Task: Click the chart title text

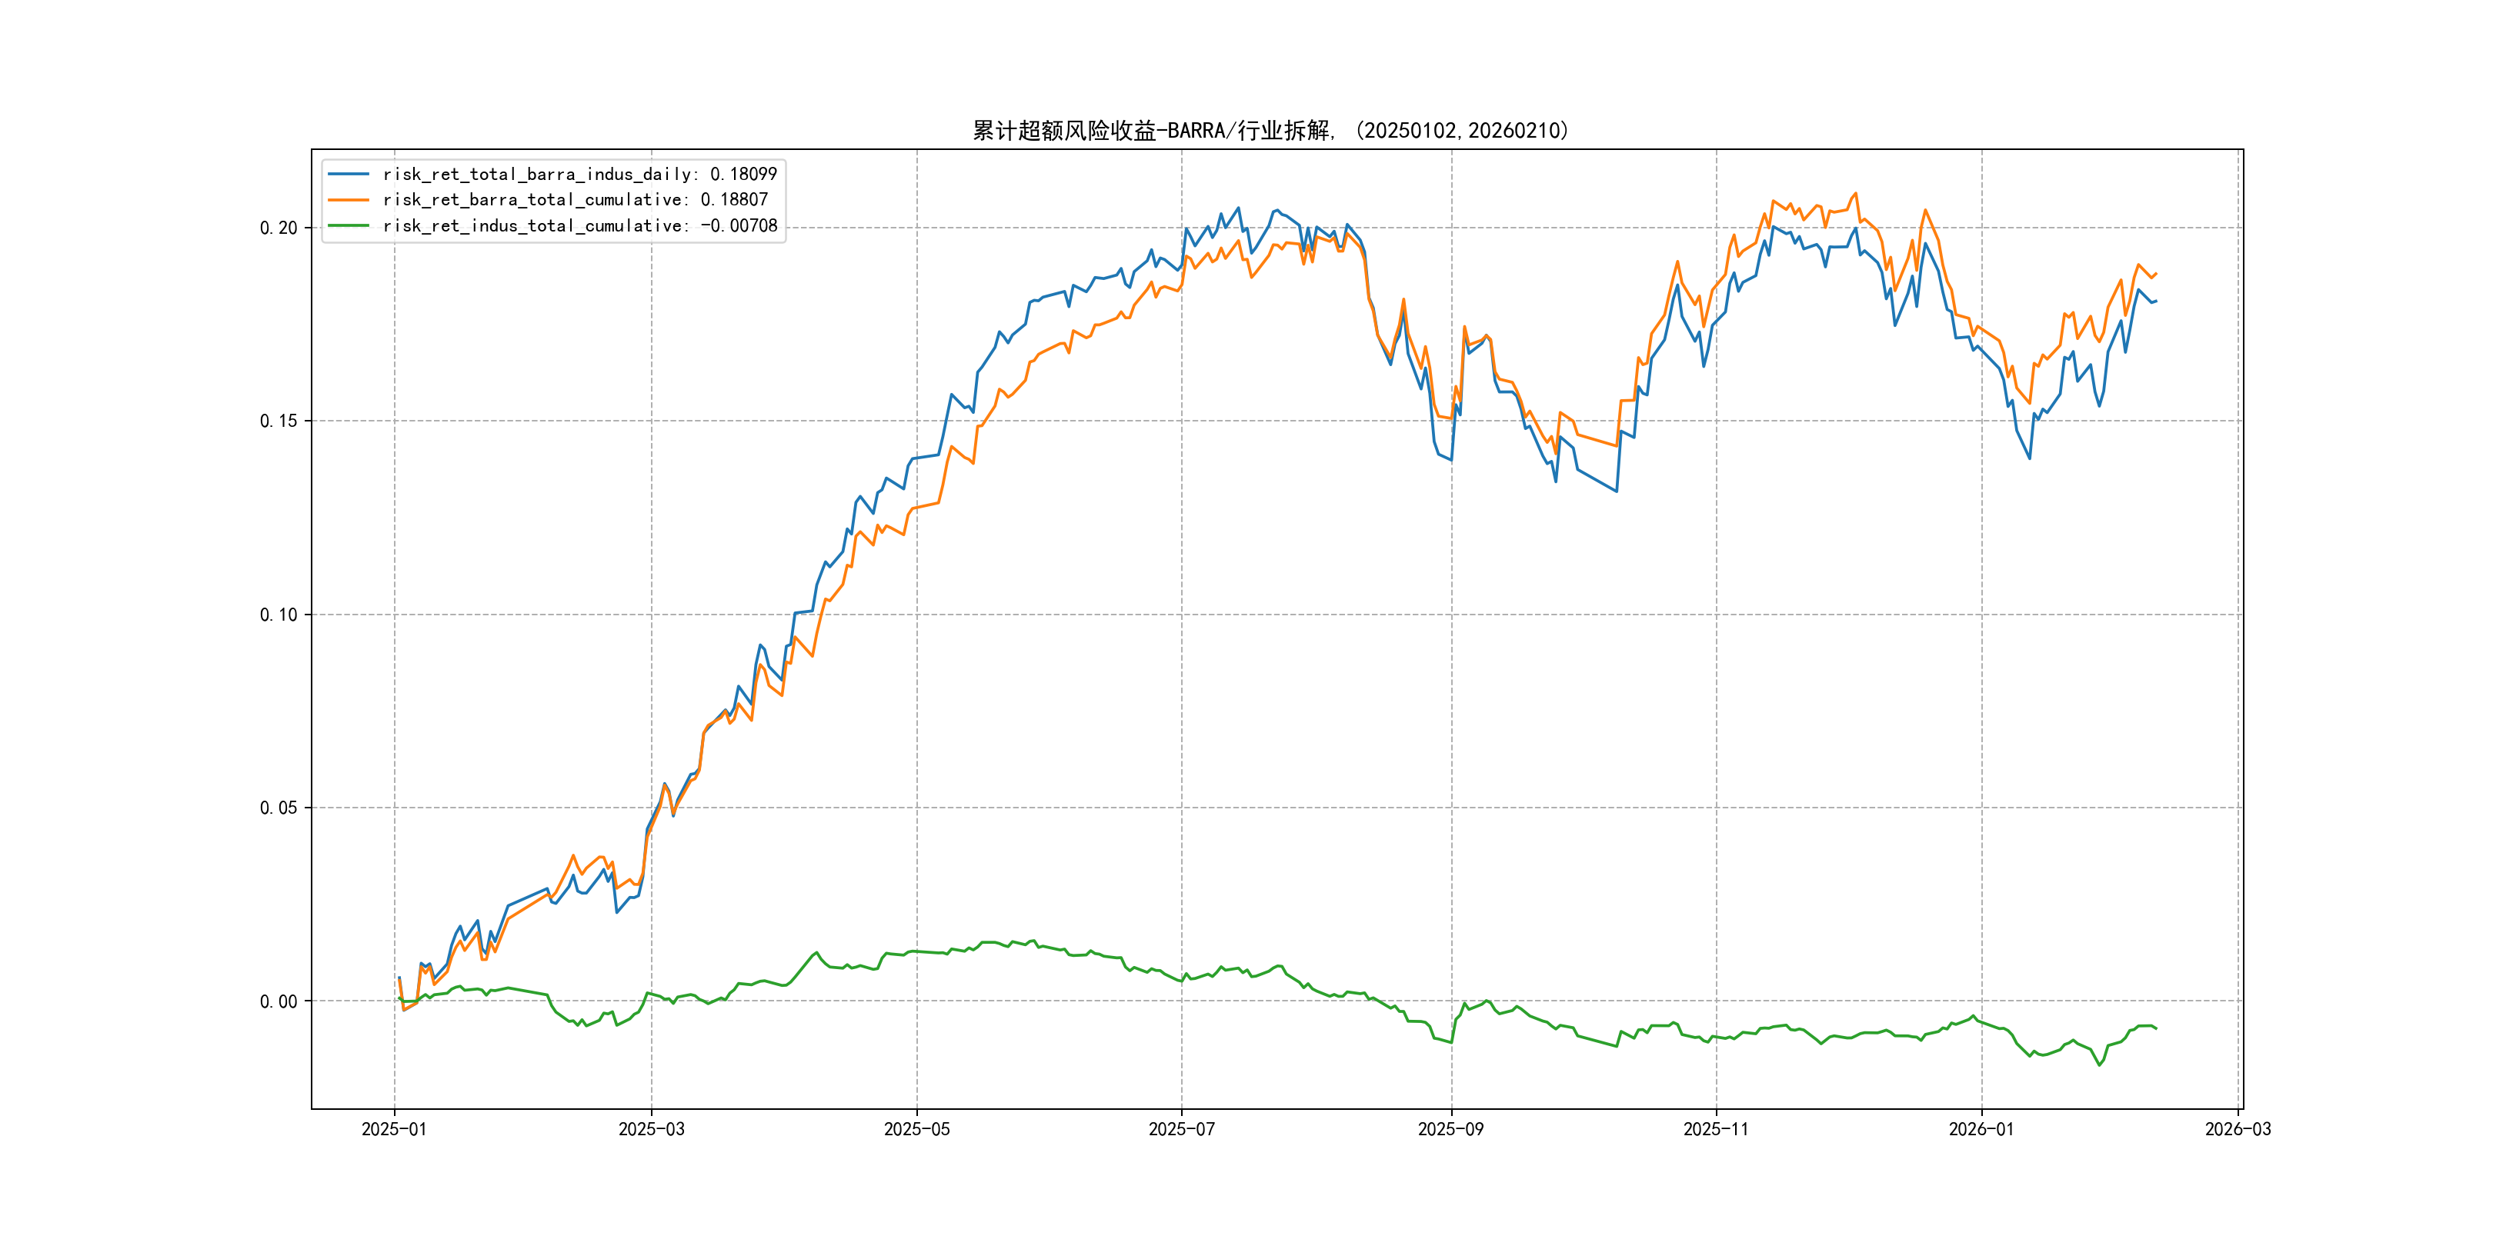Action: pos(1270,131)
